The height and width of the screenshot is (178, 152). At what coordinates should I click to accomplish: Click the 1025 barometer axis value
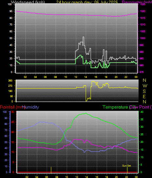click(142, 4)
